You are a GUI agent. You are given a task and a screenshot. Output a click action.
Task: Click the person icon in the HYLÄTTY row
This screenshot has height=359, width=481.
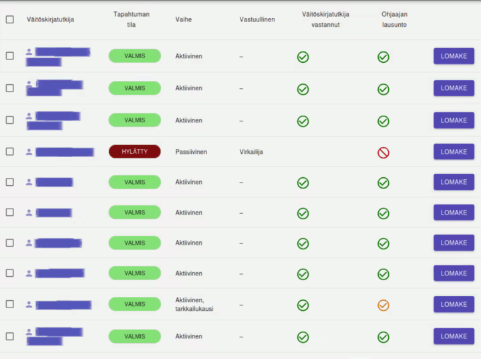(29, 152)
